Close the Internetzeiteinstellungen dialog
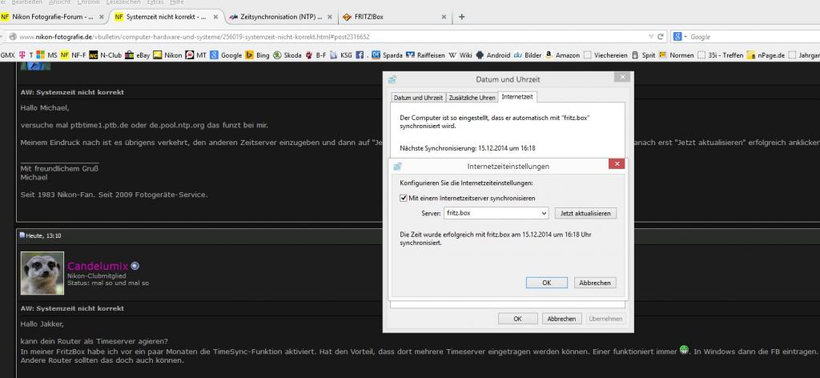The image size is (820, 378). point(617,164)
